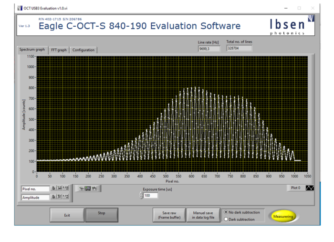Screen dimensions: 334x242
Task: Click the Plot 0 legend label
Action: [x=296, y=188]
